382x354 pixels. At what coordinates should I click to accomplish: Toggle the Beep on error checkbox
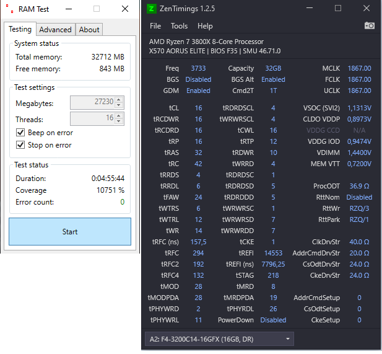tap(20, 133)
